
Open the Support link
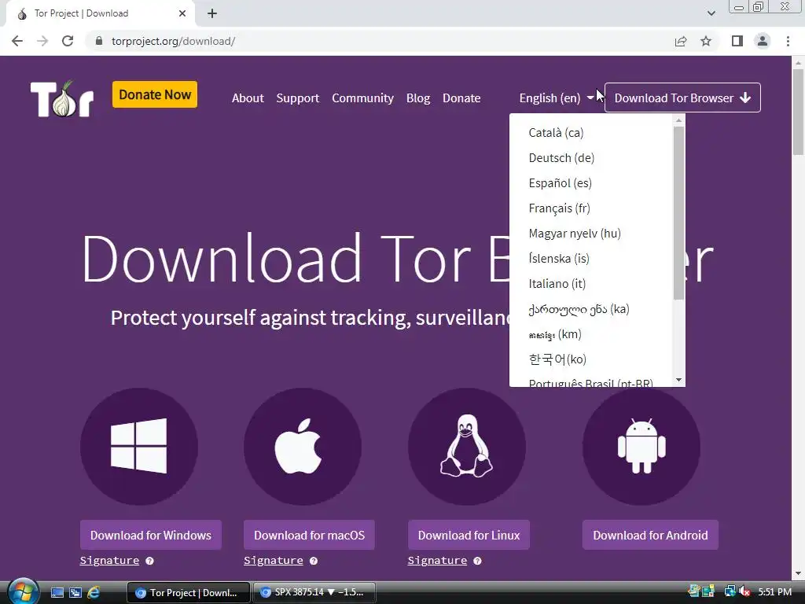pos(298,98)
